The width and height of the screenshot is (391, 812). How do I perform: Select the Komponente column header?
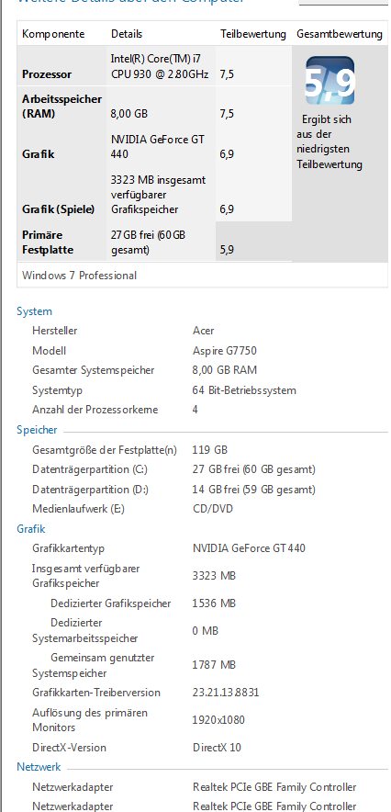click(x=53, y=34)
